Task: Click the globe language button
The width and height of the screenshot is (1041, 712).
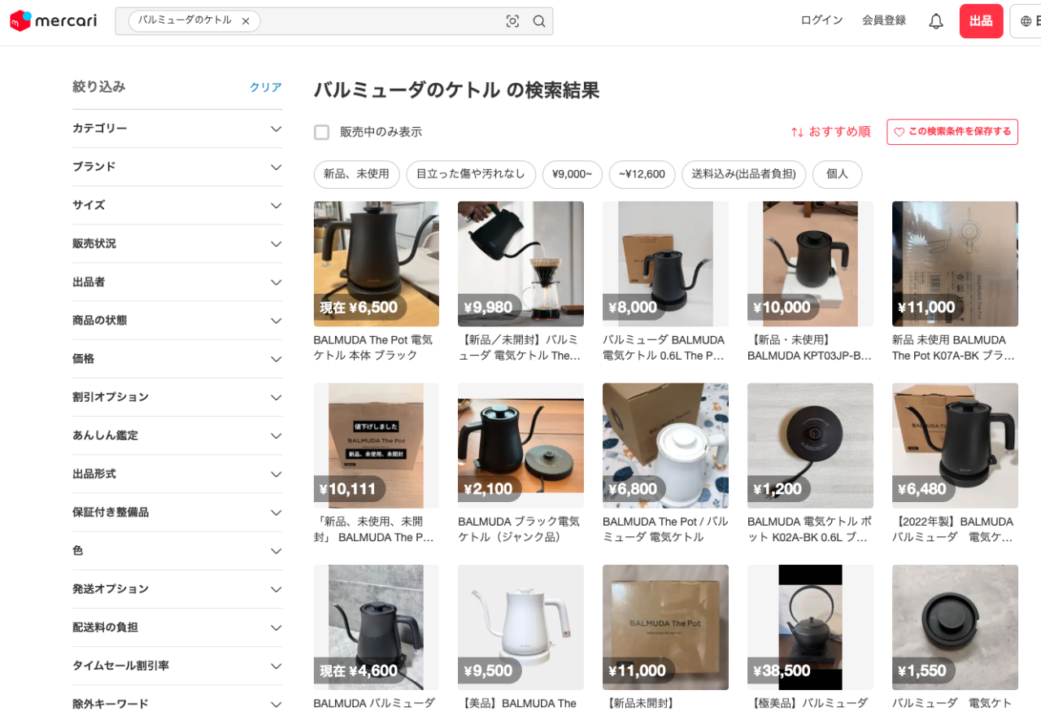Action: click(x=1026, y=21)
